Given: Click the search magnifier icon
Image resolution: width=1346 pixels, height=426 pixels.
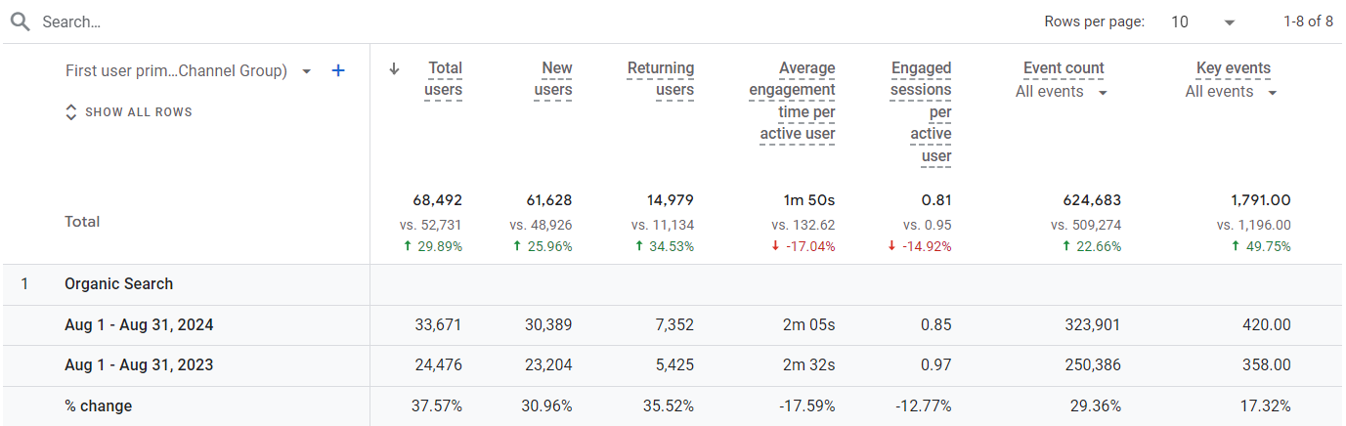Looking at the screenshot, I should [20, 21].
